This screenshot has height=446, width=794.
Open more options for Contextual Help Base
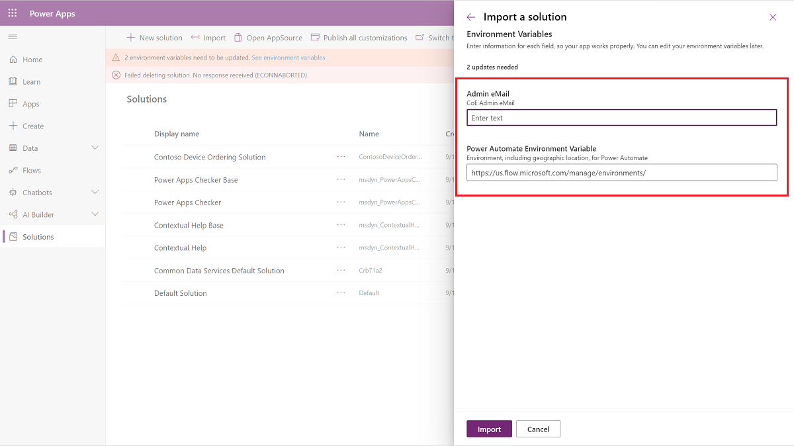pyautogui.click(x=341, y=224)
